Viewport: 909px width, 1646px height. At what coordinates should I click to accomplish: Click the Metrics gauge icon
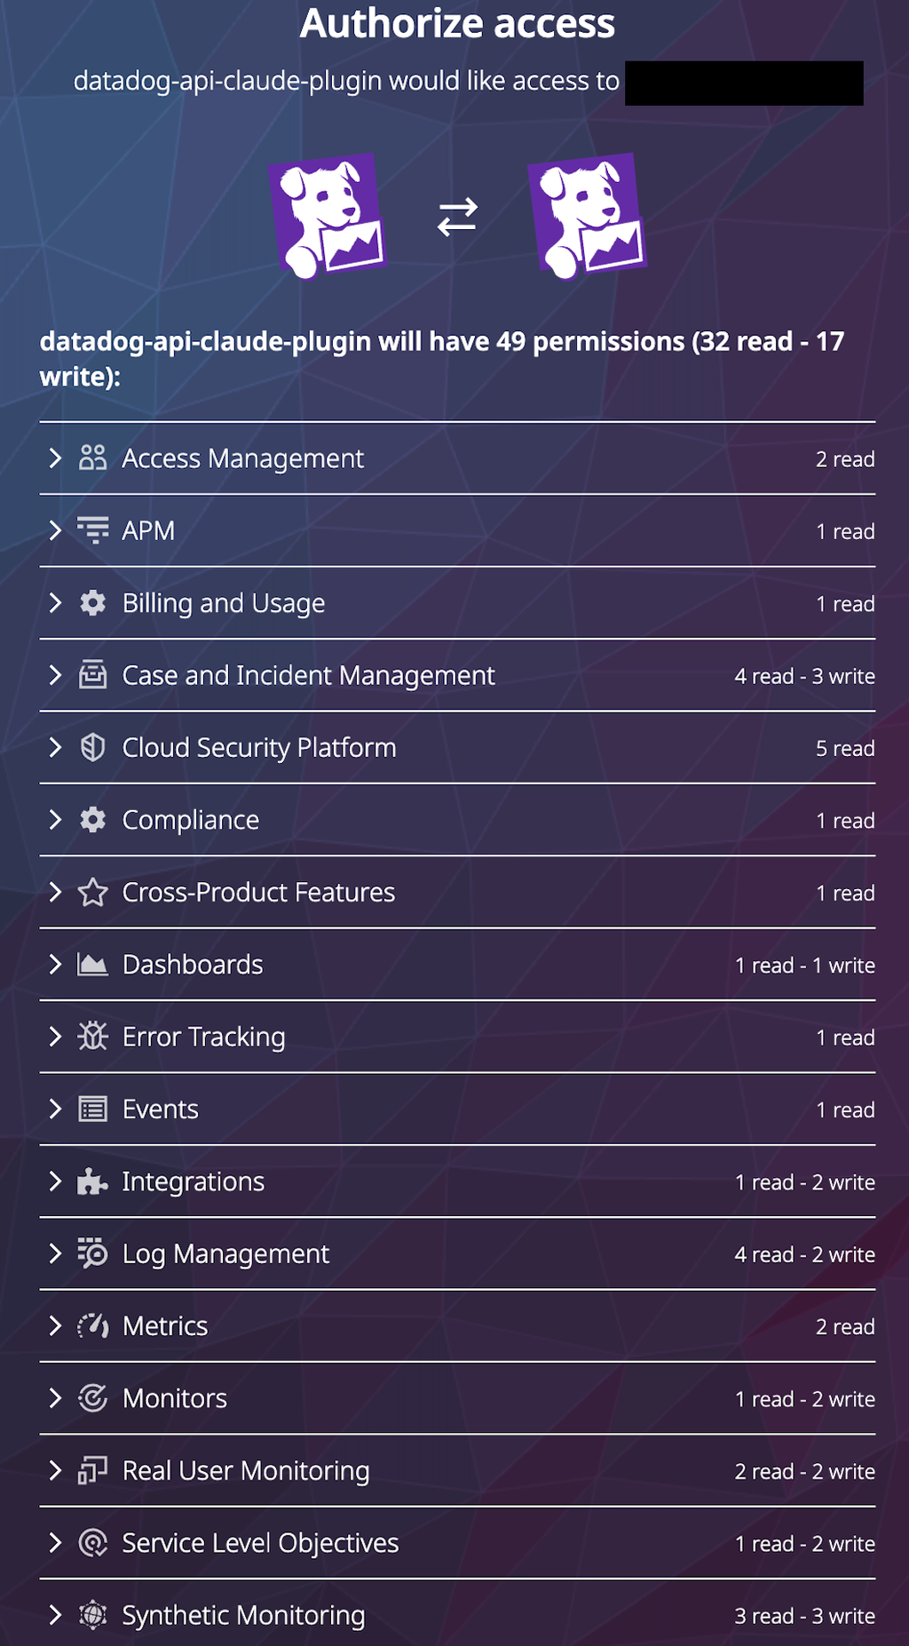click(92, 1326)
